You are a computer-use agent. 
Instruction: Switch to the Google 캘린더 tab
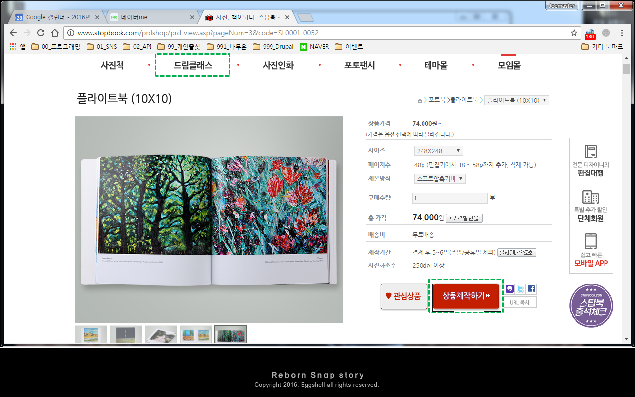(x=54, y=17)
